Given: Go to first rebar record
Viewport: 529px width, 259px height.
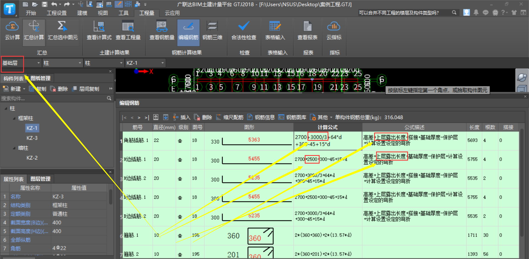Looking at the screenshot, I should (124, 118).
